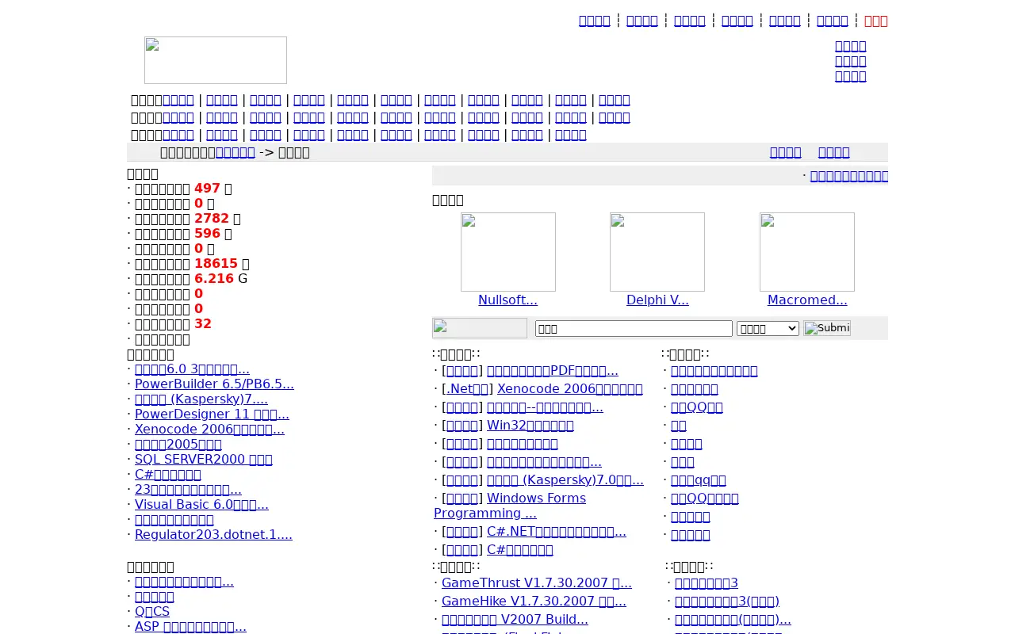Viewport: 1015px width, 634px height.
Task: Open the Nullsoft... text link
Action: (x=507, y=300)
